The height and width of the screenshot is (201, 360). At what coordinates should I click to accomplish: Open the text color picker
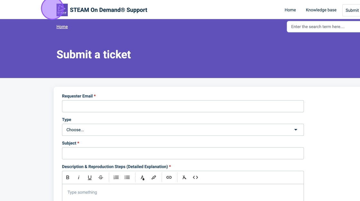142,177
